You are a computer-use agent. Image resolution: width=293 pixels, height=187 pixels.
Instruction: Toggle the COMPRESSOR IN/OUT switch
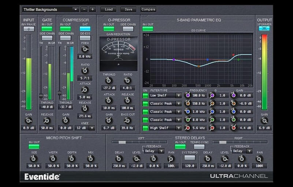pyautogui.click(x=66, y=29)
